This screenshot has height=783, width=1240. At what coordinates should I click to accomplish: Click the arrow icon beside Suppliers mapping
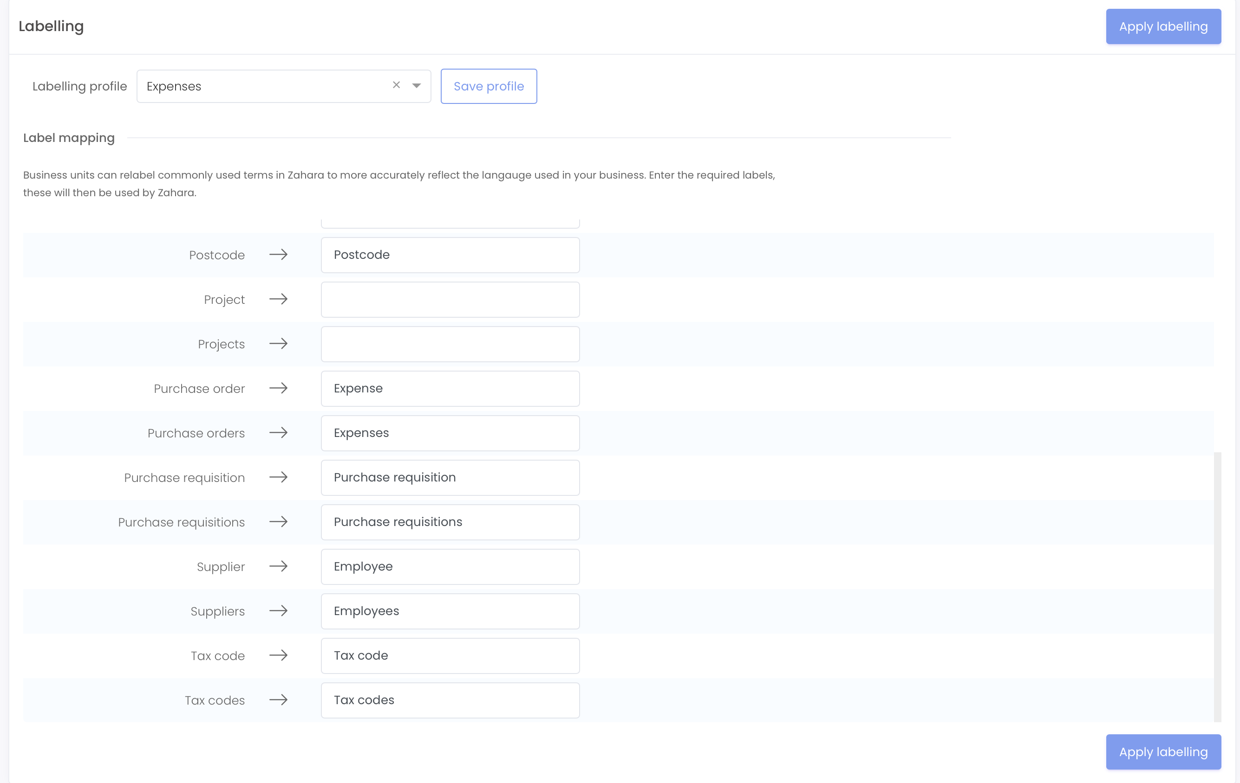click(279, 610)
